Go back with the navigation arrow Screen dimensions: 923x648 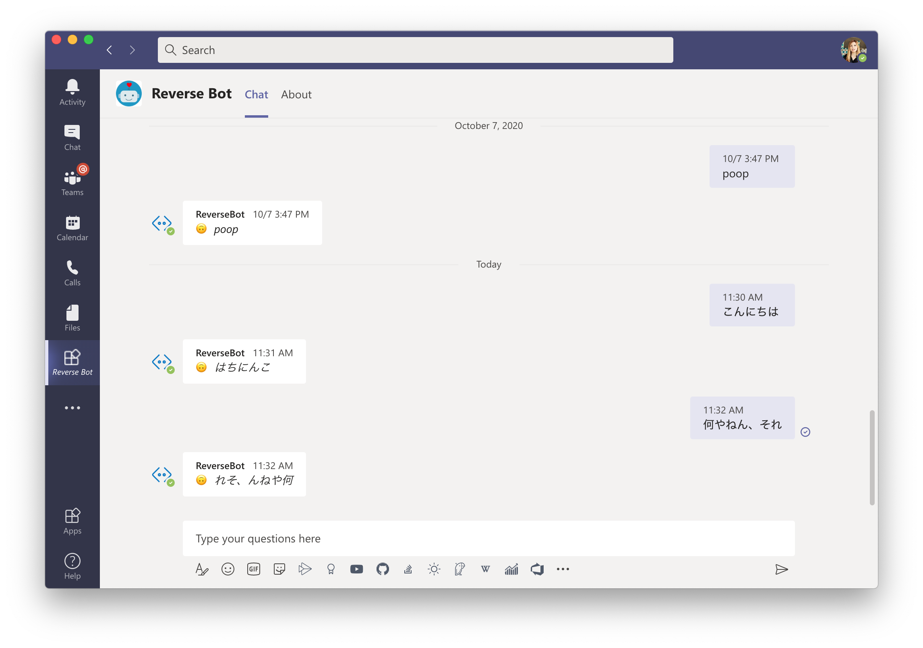pyautogui.click(x=110, y=50)
